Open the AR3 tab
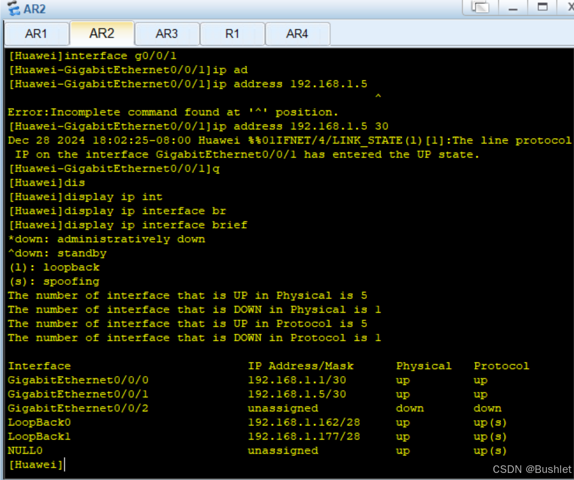 tap(167, 34)
